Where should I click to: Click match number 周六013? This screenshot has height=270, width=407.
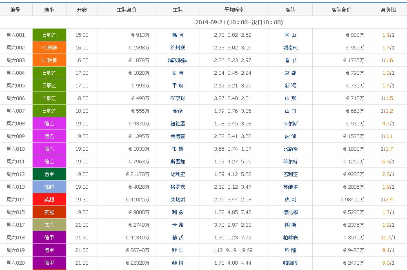(16, 187)
